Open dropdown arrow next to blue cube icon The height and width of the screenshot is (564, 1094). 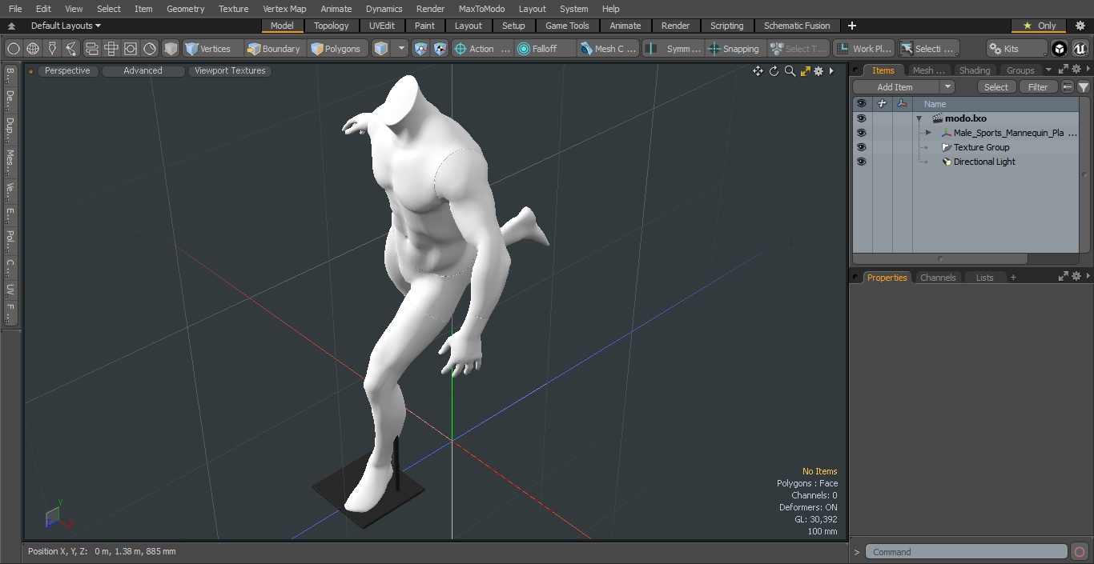pyautogui.click(x=402, y=49)
